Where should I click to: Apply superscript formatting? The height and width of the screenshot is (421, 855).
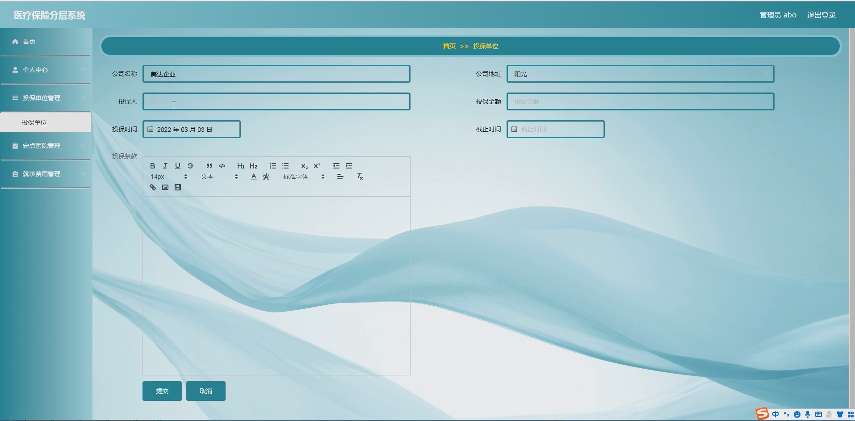click(x=317, y=166)
